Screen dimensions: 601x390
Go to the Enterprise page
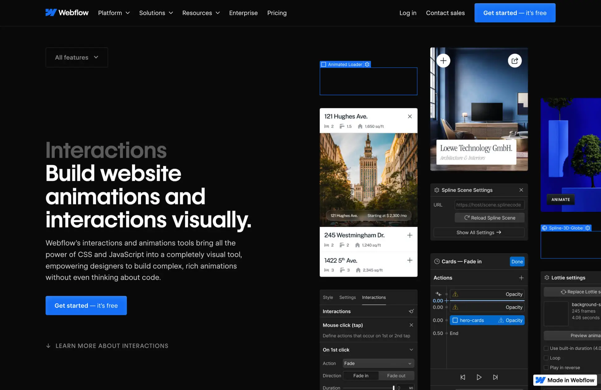pos(243,13)
